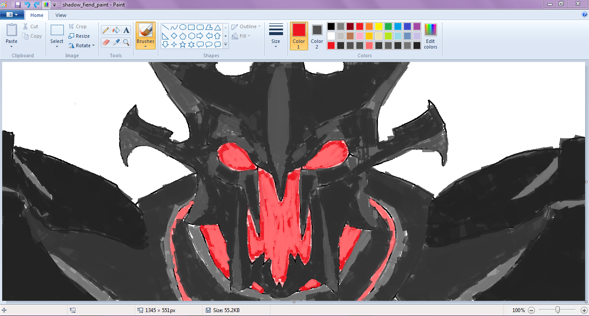Open the blue Paint file menu

tap(12, 15)
